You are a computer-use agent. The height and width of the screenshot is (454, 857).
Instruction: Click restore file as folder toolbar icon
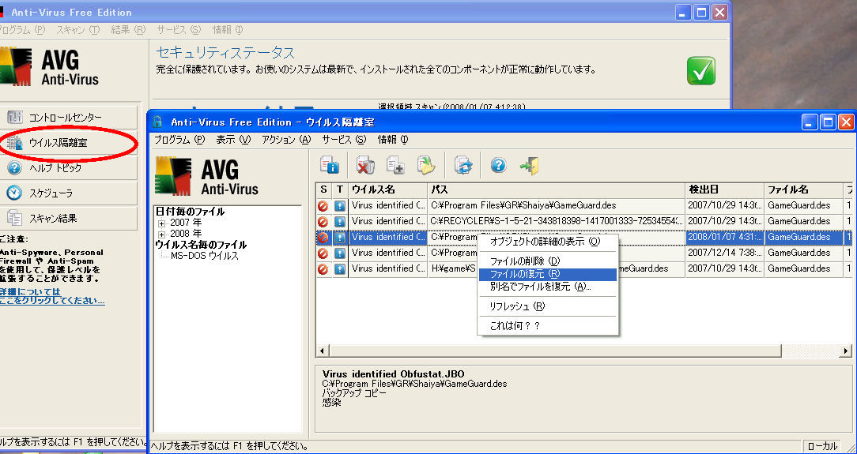(426, 165)
